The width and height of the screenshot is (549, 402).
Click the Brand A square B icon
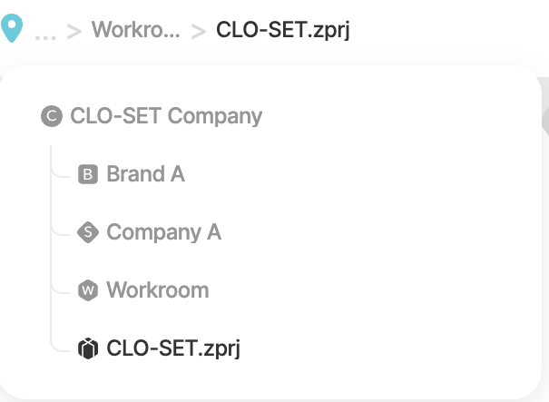(88, 174)
